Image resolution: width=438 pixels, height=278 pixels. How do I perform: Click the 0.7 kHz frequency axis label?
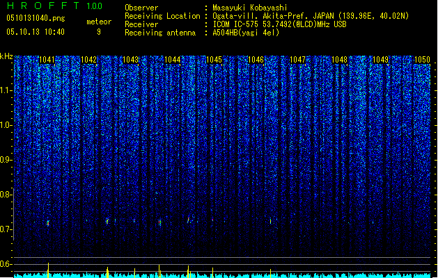[6, 229]
